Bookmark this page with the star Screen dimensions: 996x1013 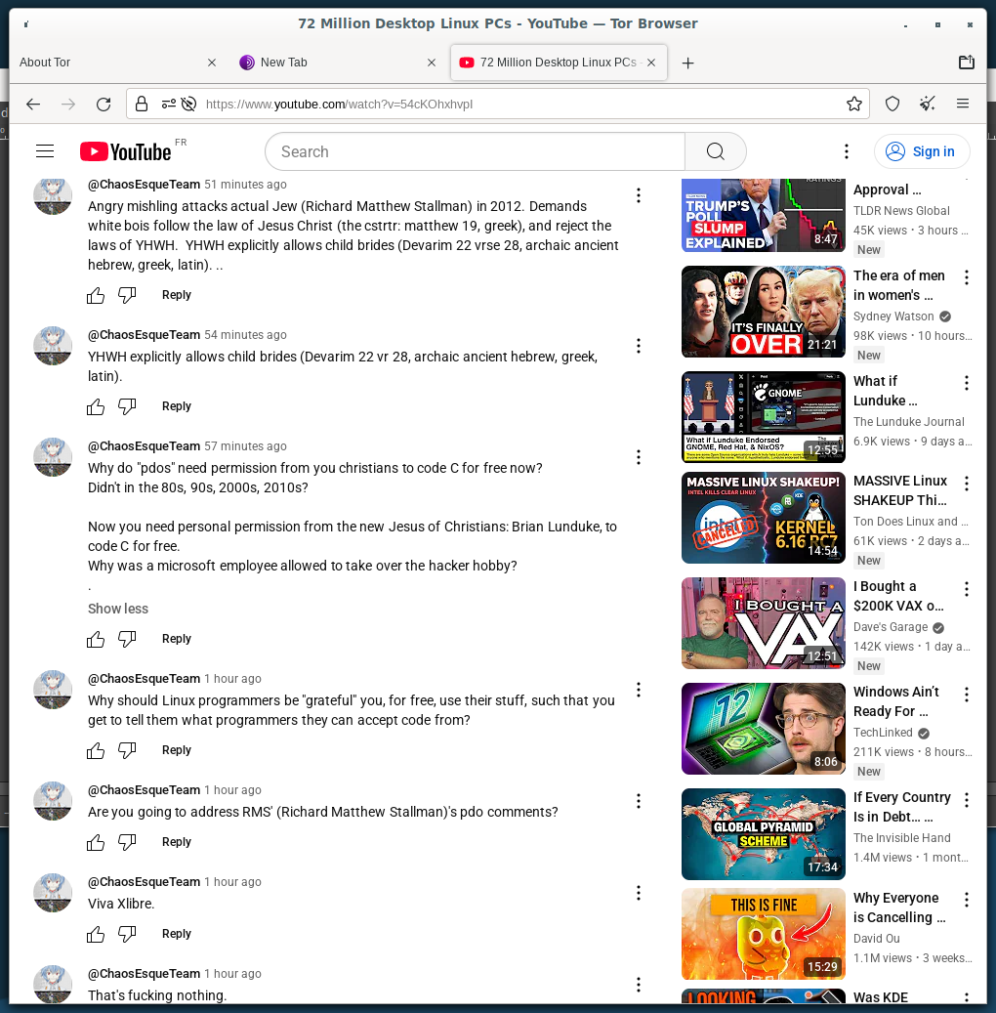(x=853, y=104)
